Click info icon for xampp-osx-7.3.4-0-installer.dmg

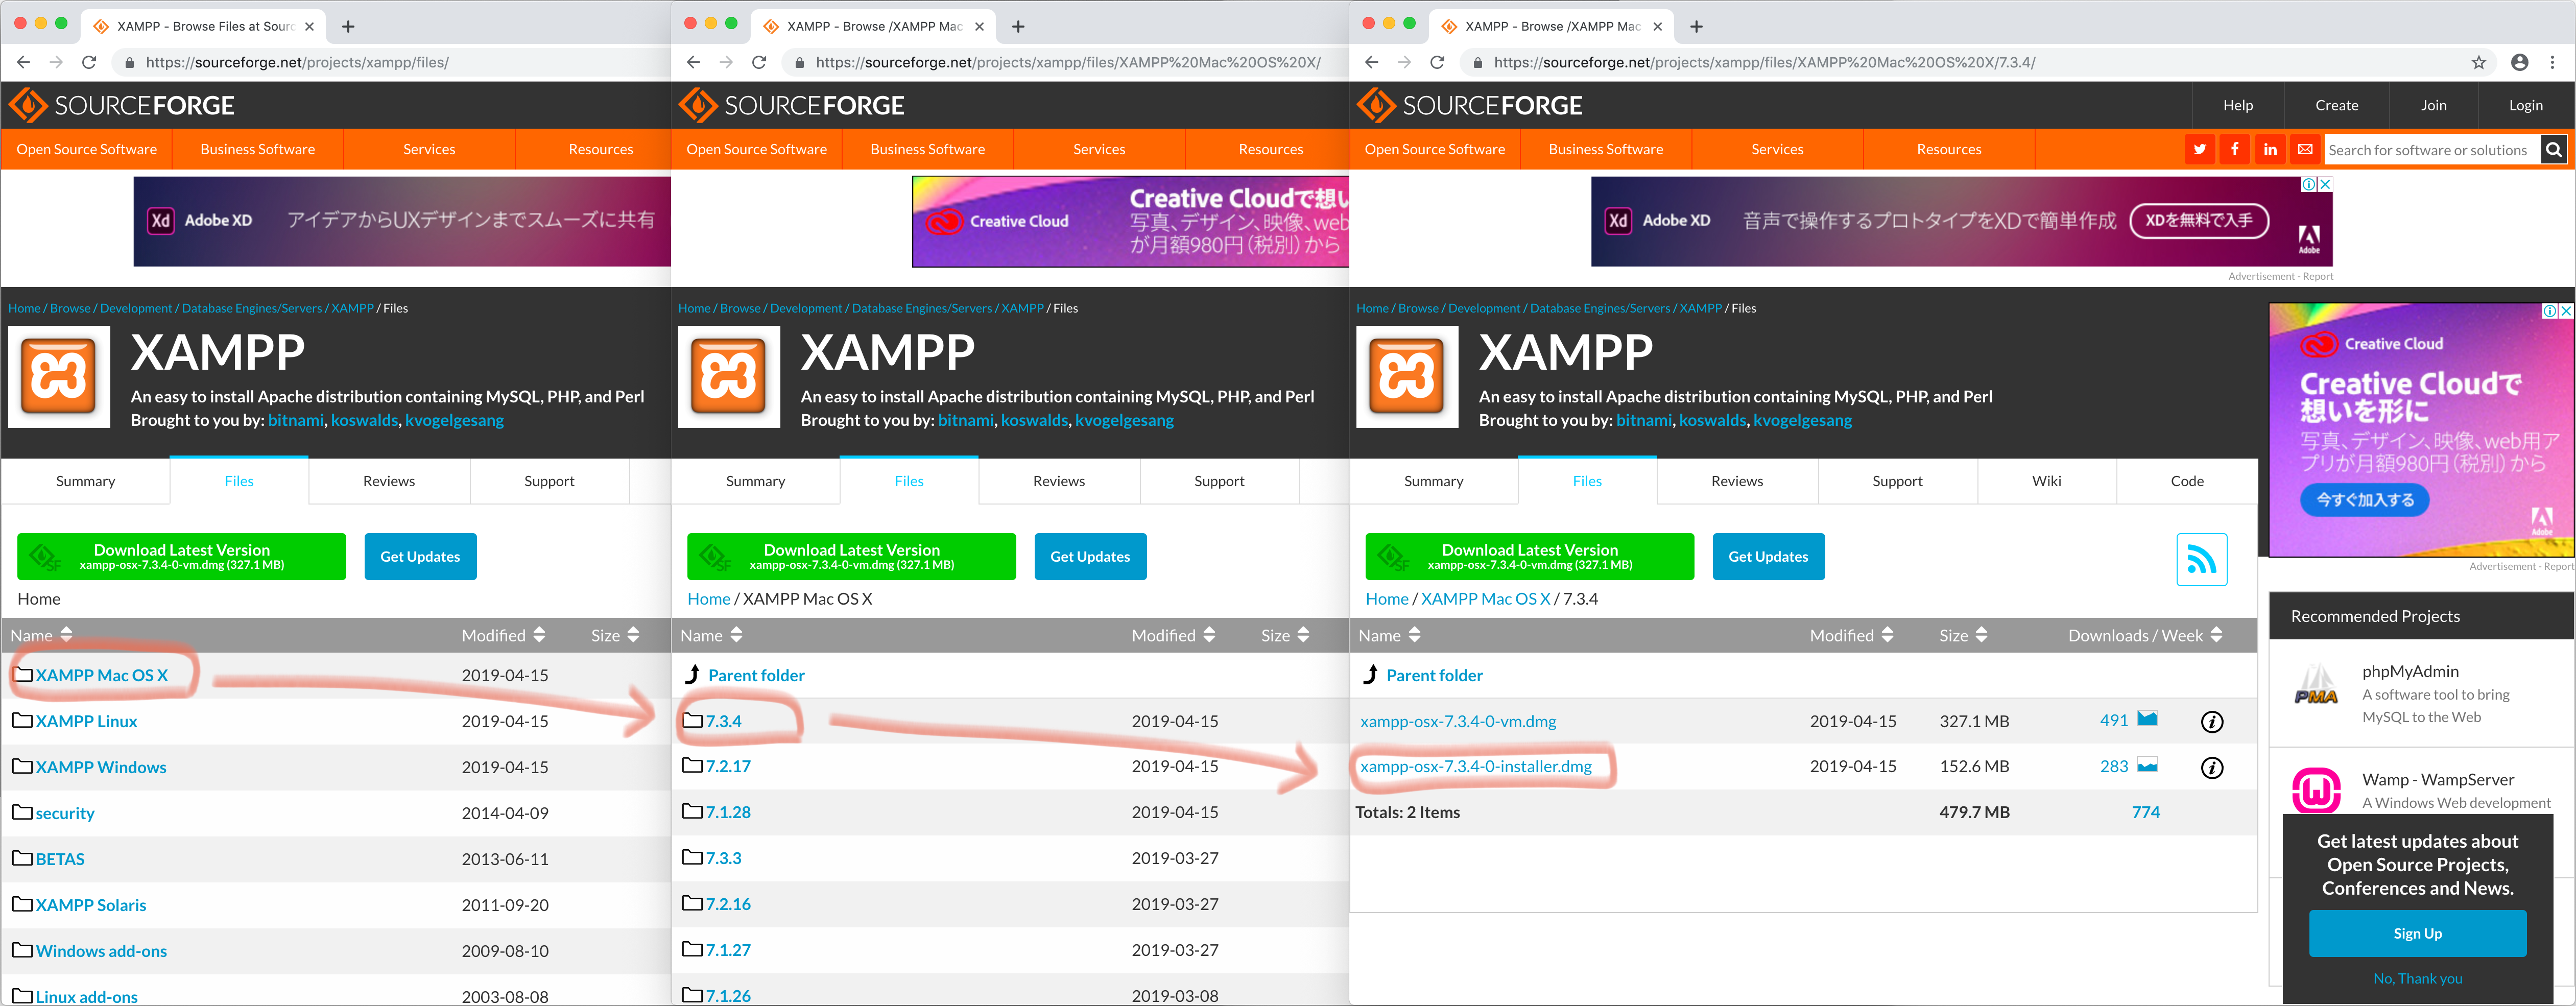[2212, 768]
